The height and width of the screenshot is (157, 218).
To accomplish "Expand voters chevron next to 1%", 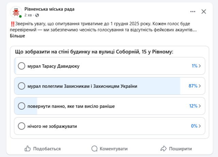I will click(x=200, y=66).
